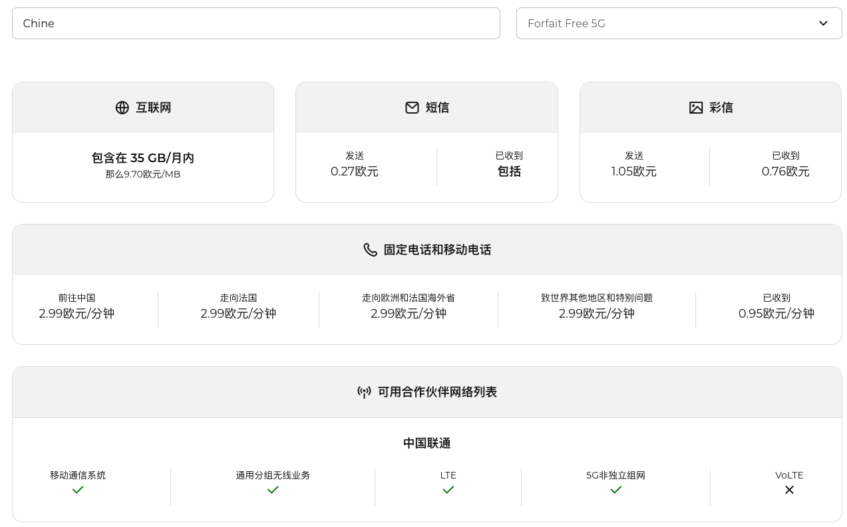The width and height of the screenshot is (847, 527).
Task: Open the Forfait Free 5G dropdown
Action: tap(679, 23)
